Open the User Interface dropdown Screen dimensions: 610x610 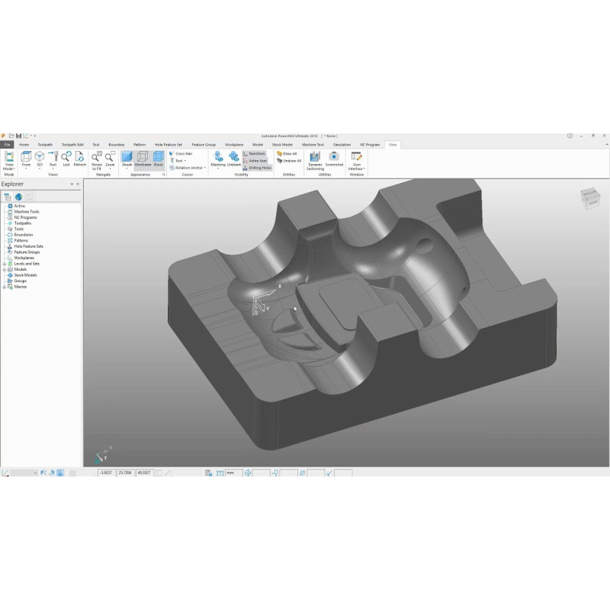(x=356, y=160)
